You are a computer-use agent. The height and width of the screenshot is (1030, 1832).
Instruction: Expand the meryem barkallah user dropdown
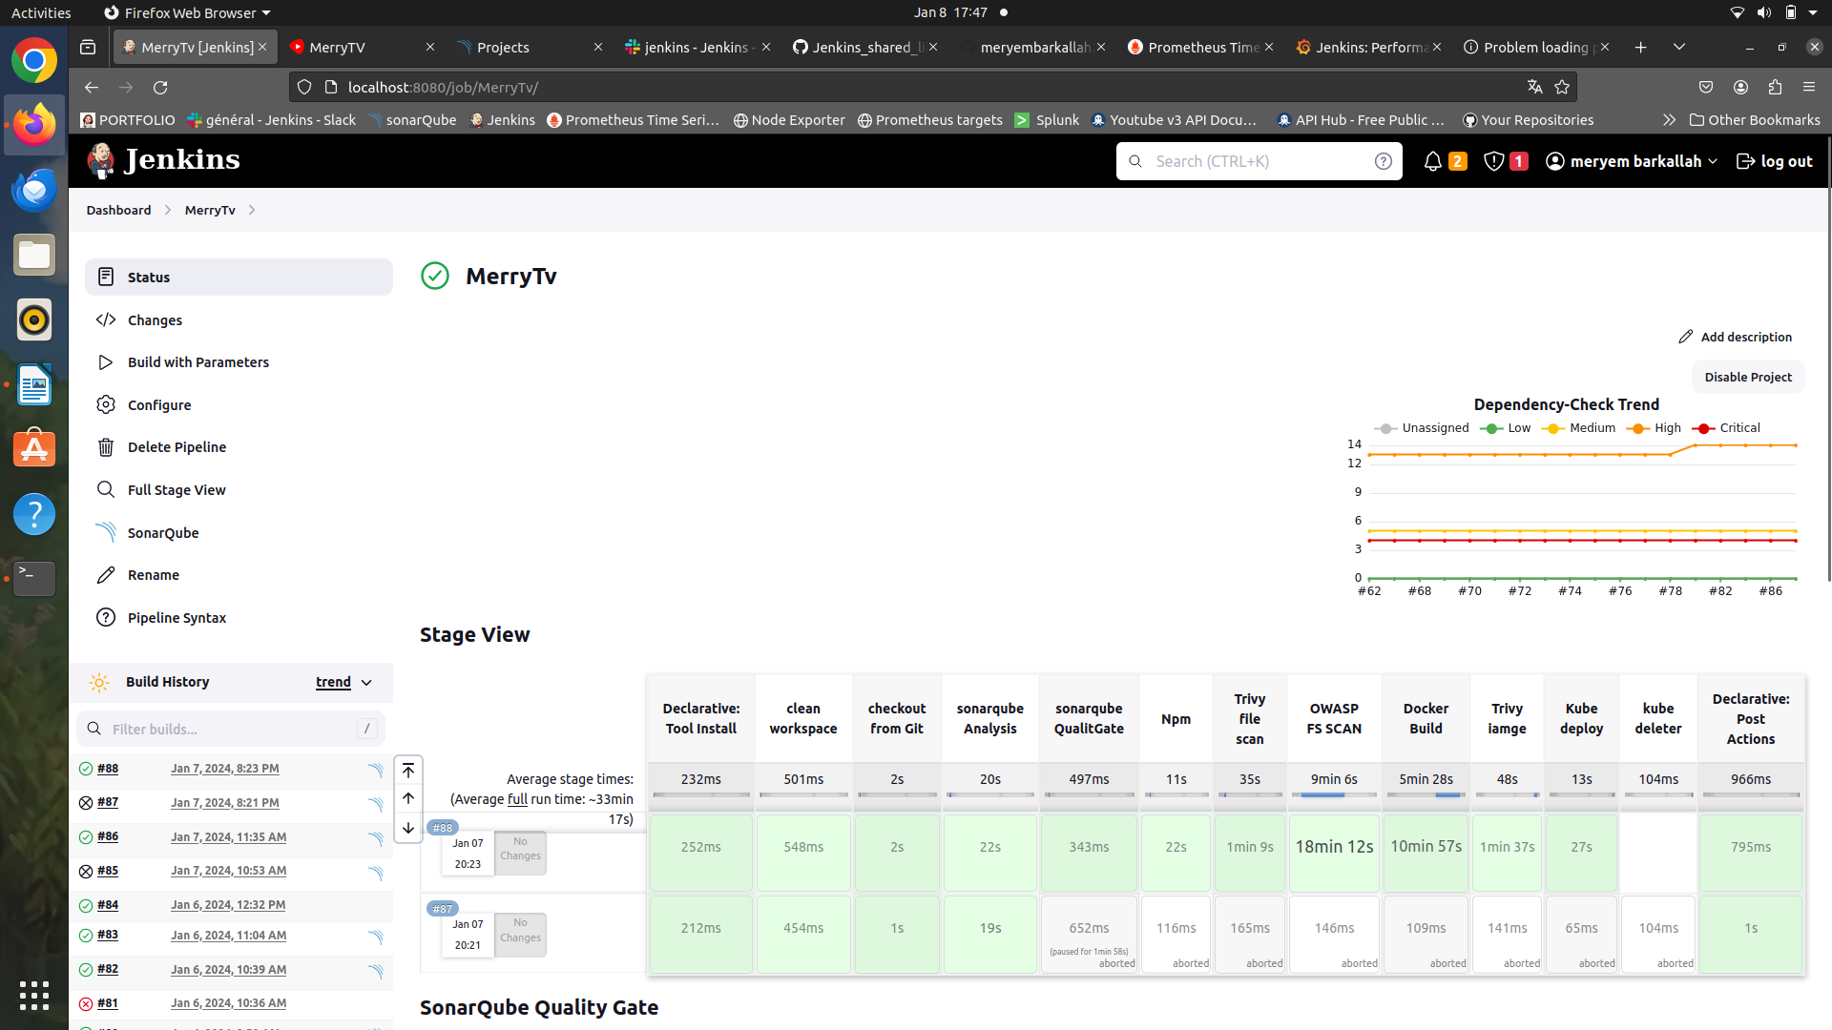tap(1714, 162)
